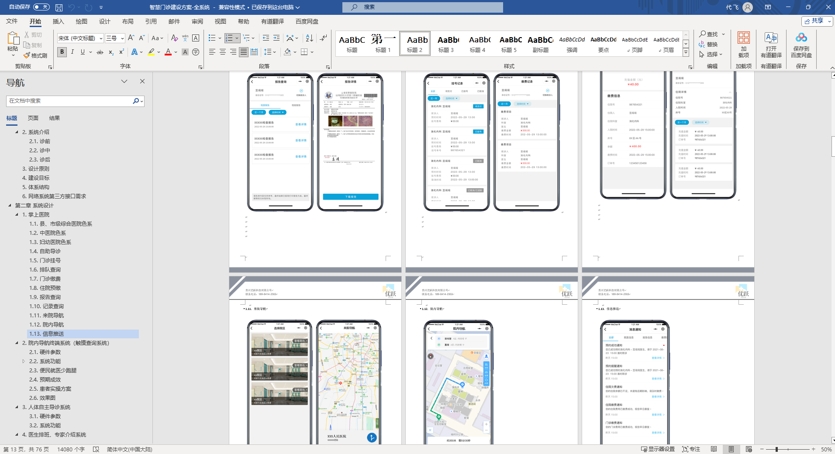Open the 审阅 ribbon tab
Image resolution: width=835 pixels, height=454 pixels.
[x=197, y=21]
